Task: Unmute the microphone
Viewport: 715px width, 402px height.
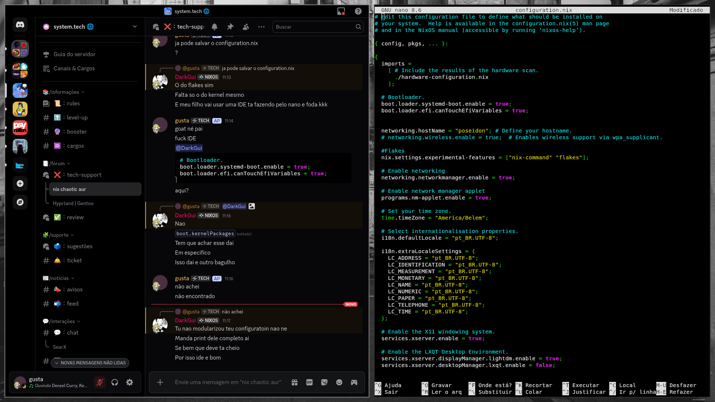Action: 100,382
